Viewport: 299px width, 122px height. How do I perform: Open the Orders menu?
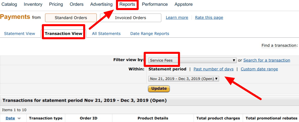[x=77, y=4]
